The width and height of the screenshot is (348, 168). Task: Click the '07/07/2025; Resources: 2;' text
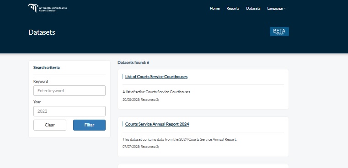click(141, 147)
